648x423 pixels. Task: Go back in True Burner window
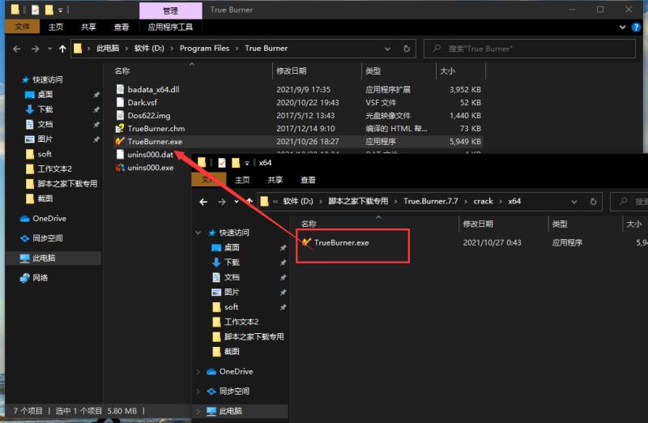[17, 49]
